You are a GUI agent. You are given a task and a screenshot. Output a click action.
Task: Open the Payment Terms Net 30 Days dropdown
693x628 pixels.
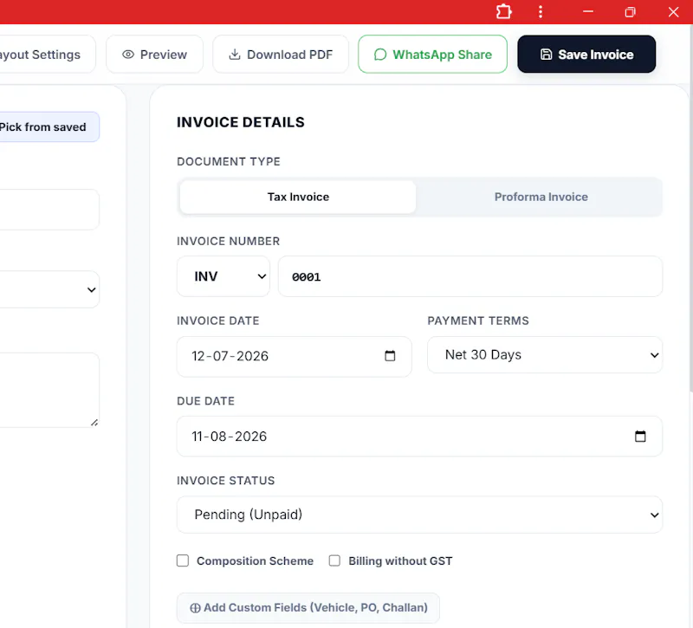(545, 355)
